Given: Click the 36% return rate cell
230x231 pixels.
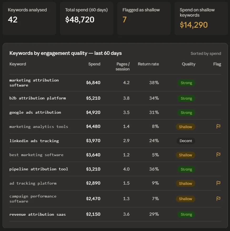Looking at the screenshot, I should click(x=154, y=169).
